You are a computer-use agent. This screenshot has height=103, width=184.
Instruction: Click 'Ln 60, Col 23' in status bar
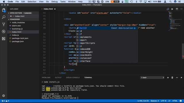[143, 101]
